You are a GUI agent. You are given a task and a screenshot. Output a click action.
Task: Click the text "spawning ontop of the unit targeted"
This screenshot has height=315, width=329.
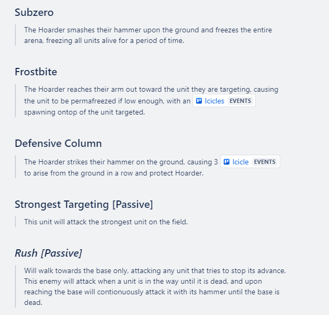coord(84,112)
